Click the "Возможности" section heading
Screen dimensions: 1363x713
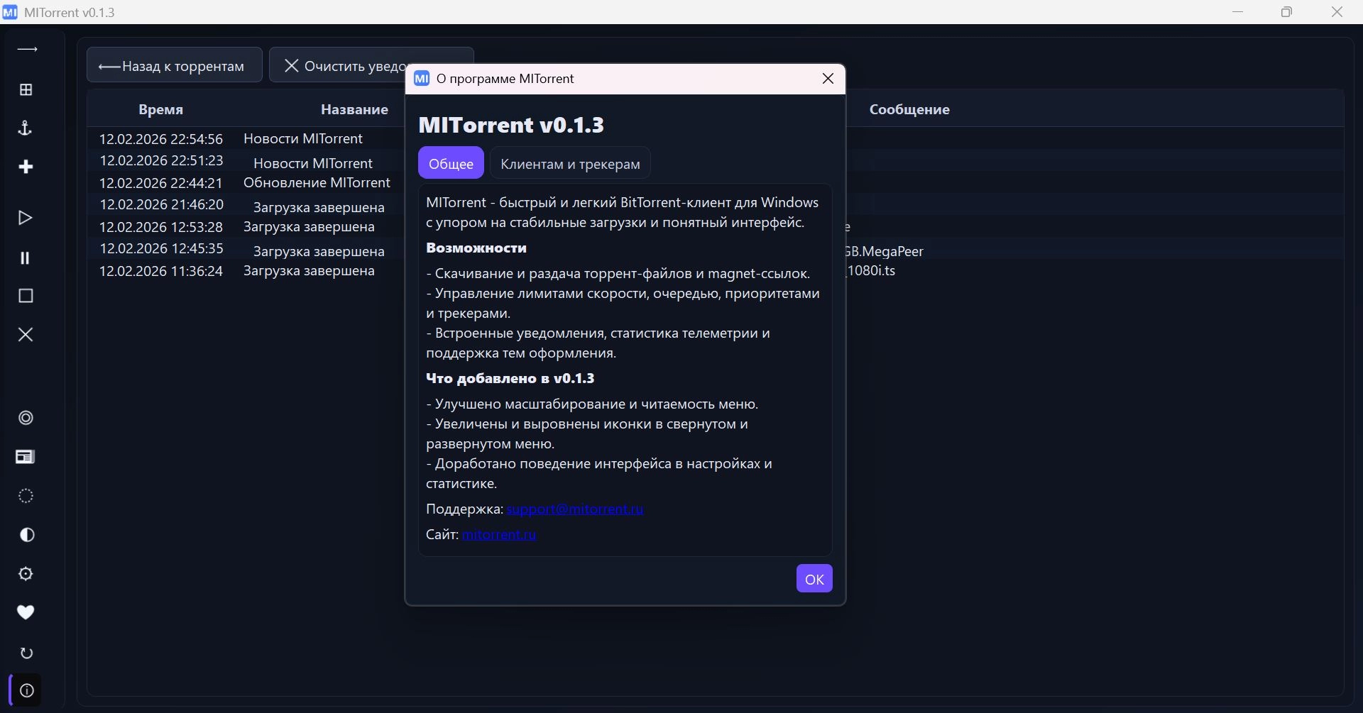[476, 248]
